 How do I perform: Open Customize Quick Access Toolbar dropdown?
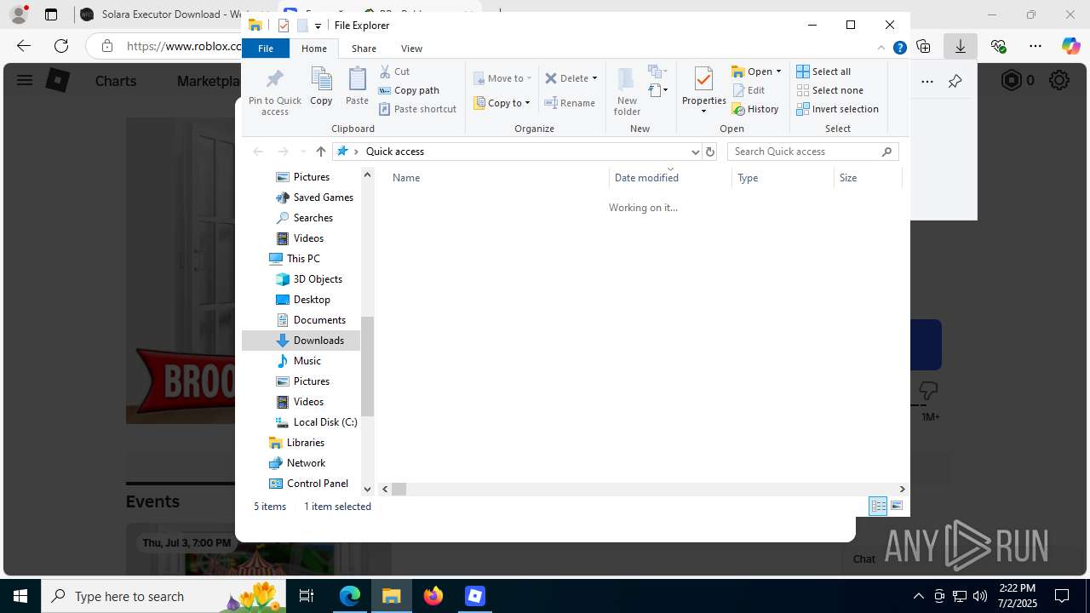tap(318, 26)
